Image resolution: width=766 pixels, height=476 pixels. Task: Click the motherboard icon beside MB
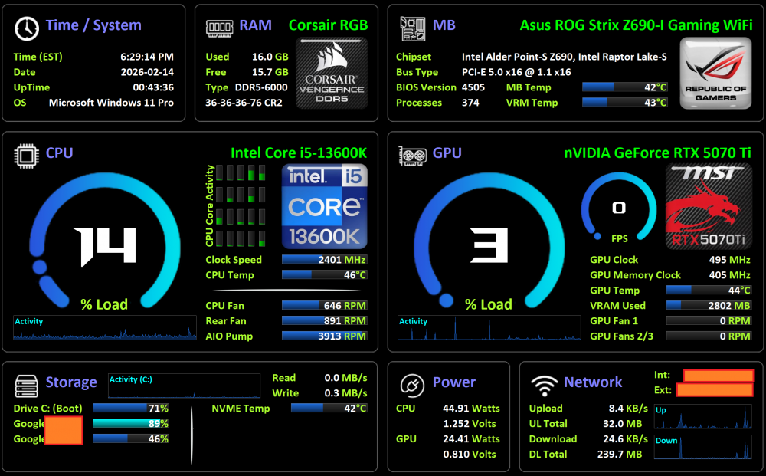pyautogui.click(x=413, y=28)
